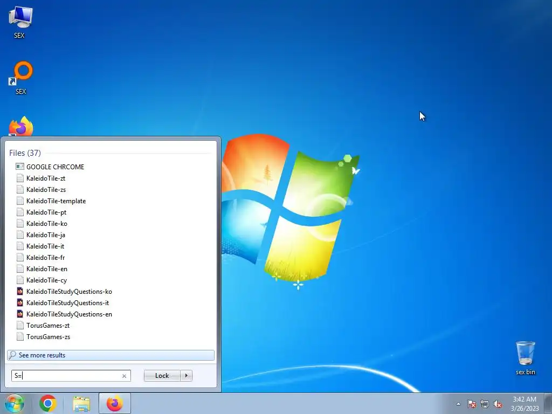The height and width of the screenshot is (414, 552).
Task: Click the Show desktop button in the taskbar corner
Action: 548,403
